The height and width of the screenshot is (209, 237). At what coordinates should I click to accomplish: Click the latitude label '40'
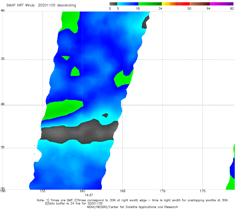3,11
